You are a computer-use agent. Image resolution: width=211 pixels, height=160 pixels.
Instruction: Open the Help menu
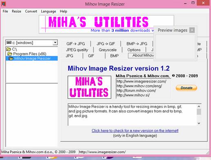[x=63, y=11]
